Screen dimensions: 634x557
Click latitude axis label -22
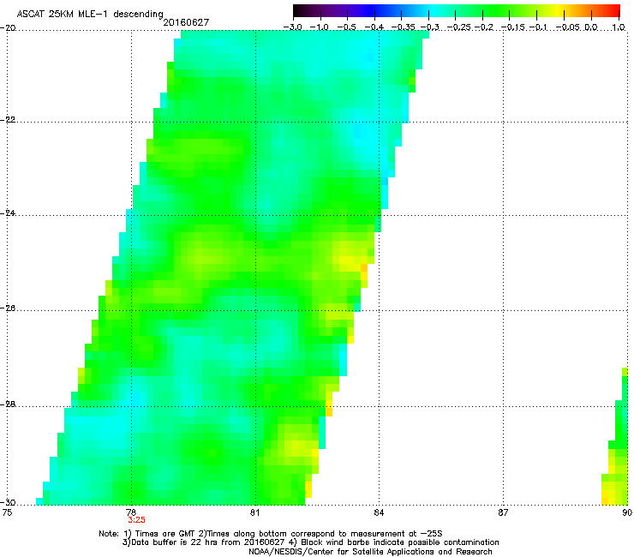8,120
